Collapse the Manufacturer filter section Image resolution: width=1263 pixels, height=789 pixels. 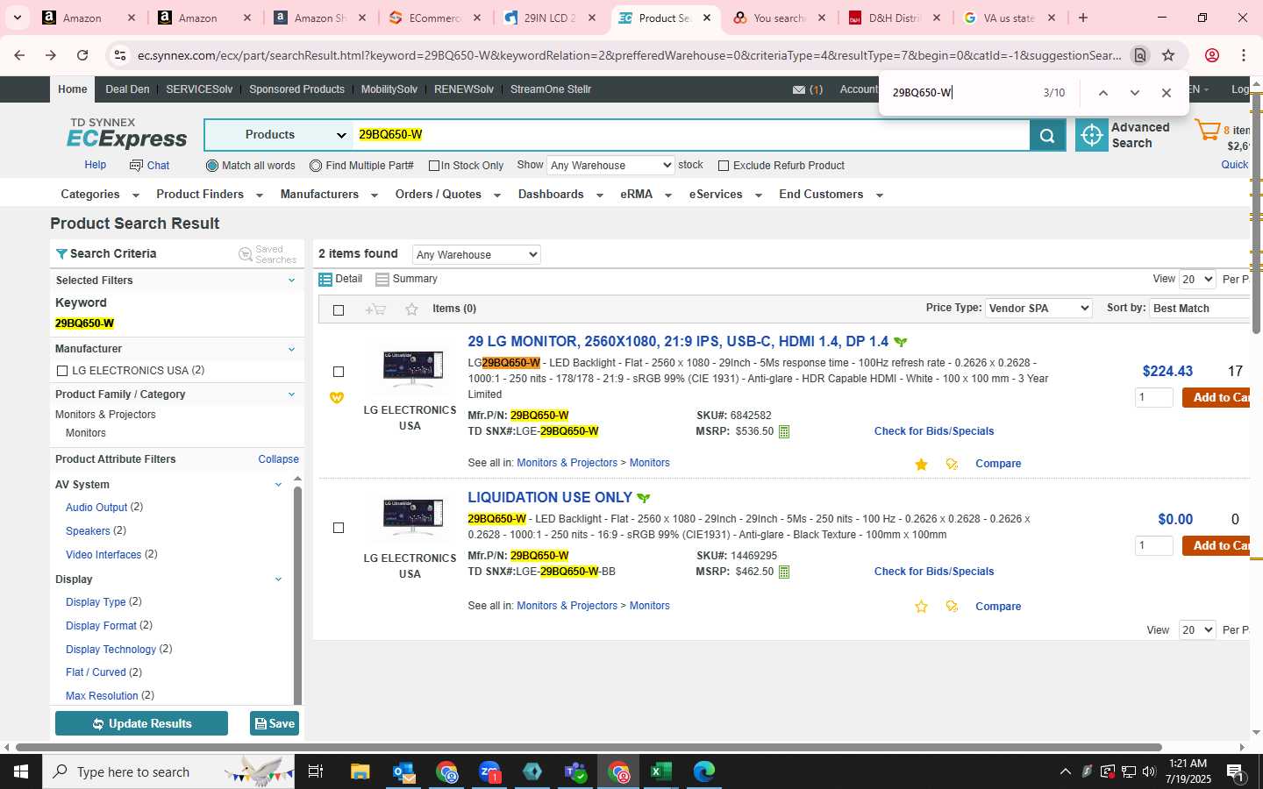click(292, 349)
